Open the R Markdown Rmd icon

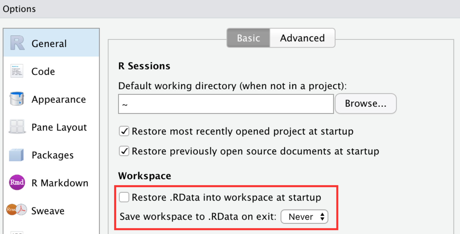[x=17, y=183]
